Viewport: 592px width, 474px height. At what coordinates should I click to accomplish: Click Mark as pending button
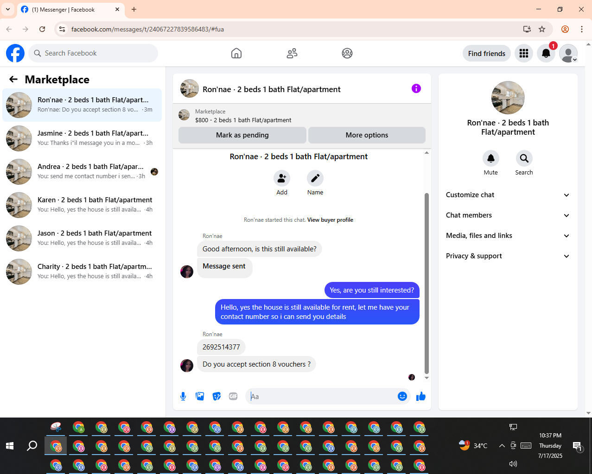[242, 135]
